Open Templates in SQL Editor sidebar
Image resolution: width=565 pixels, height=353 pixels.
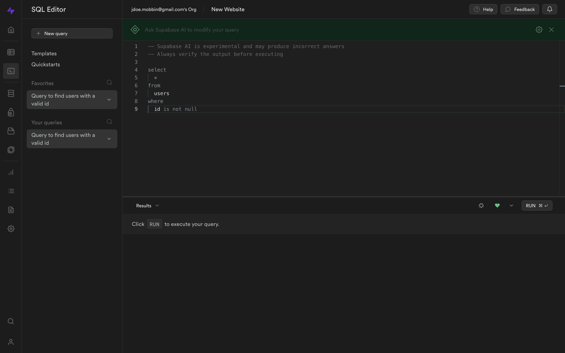[x=44, y=54]
